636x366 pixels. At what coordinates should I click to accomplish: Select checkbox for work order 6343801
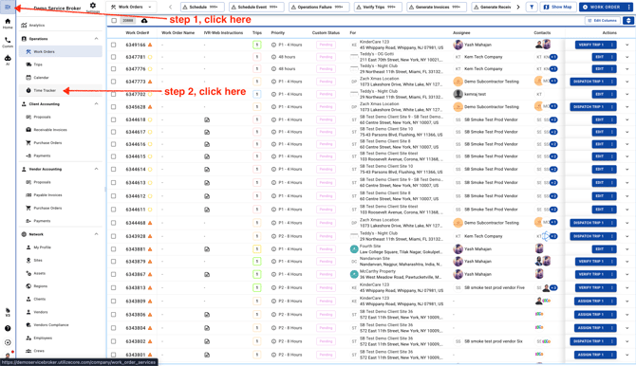pos(114,355)
